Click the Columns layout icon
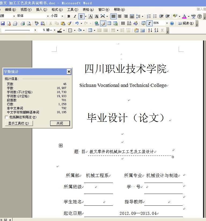 123,23
